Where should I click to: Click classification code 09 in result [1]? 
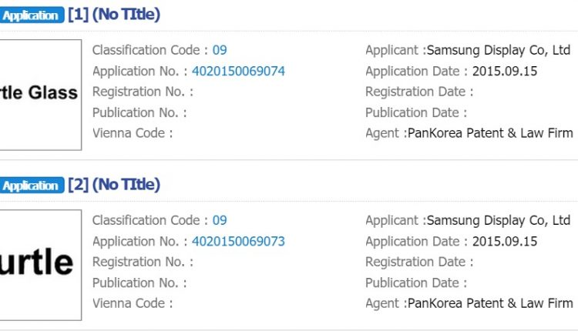pyautogui.click(x=220, y=50)
